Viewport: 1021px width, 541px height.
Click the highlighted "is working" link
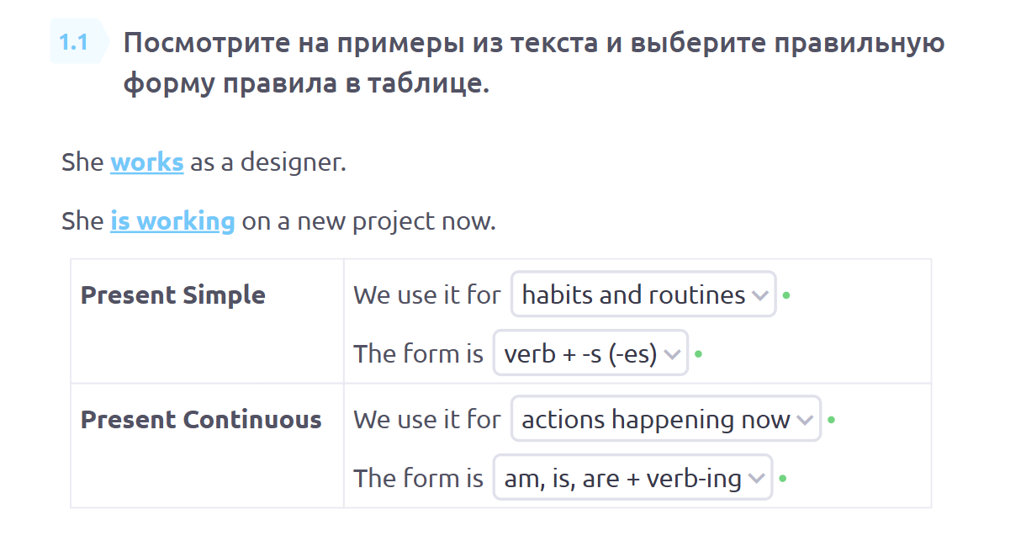click(172, 222)
